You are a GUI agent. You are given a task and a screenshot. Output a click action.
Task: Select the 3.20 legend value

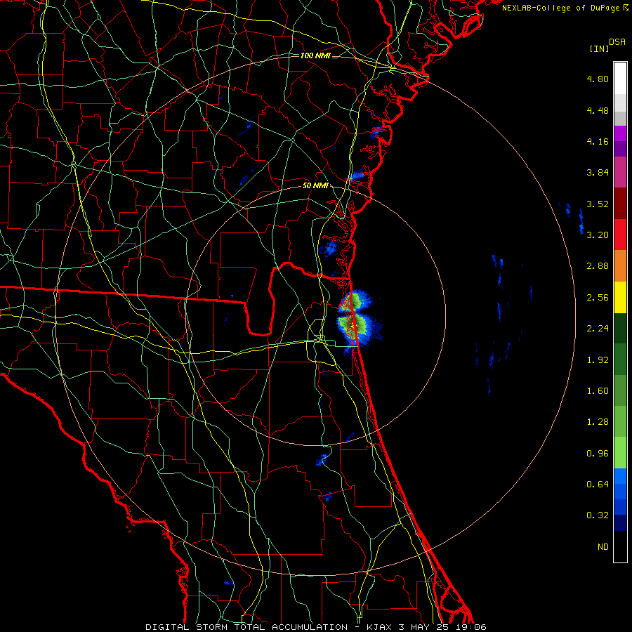(x=598, y=235)
